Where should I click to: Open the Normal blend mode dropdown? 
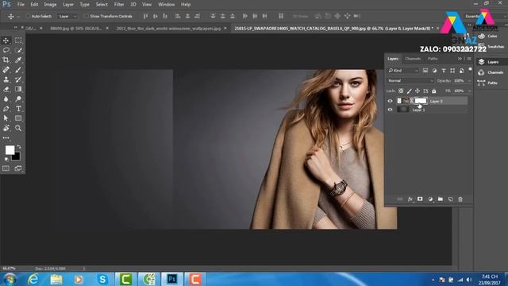(x=410, y=81)
